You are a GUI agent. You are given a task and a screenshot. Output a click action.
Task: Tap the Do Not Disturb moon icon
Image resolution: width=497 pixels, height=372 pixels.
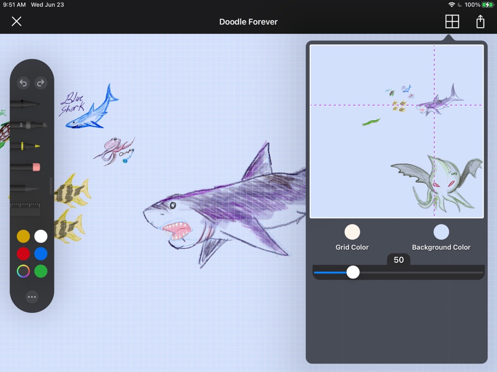460,5
